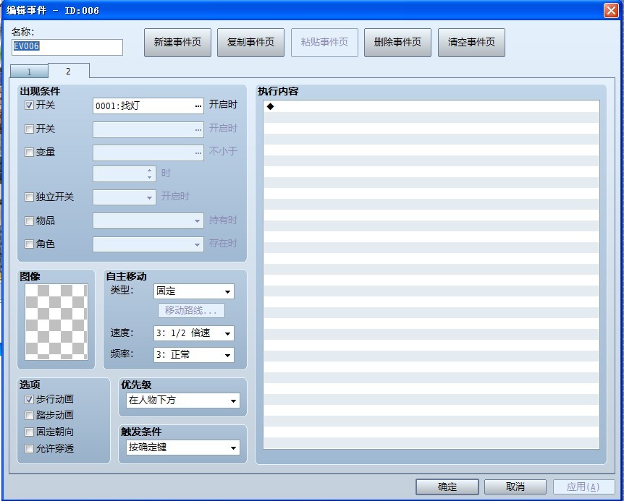Expand the 触发条件 dropdown 按确定键
624x501 pixels.
point(183,448)
